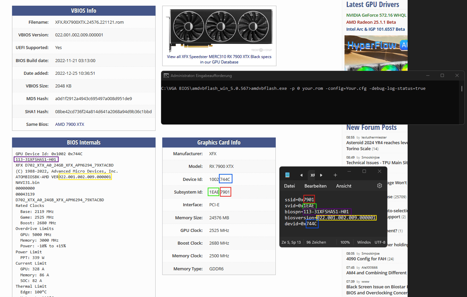Click the HyperFlow advertisement banner
The width and height of the screenshot is (467, 297).
[x=376, y=53]
